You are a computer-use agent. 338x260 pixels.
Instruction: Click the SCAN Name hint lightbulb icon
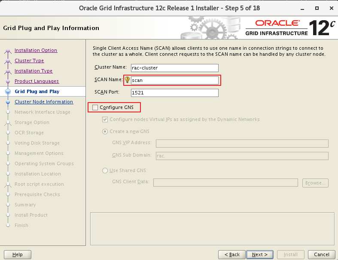[127, 80]
